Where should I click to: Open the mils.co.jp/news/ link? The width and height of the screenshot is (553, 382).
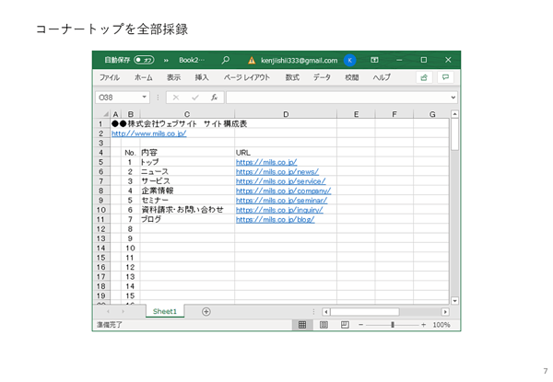[x=277, y=172]
